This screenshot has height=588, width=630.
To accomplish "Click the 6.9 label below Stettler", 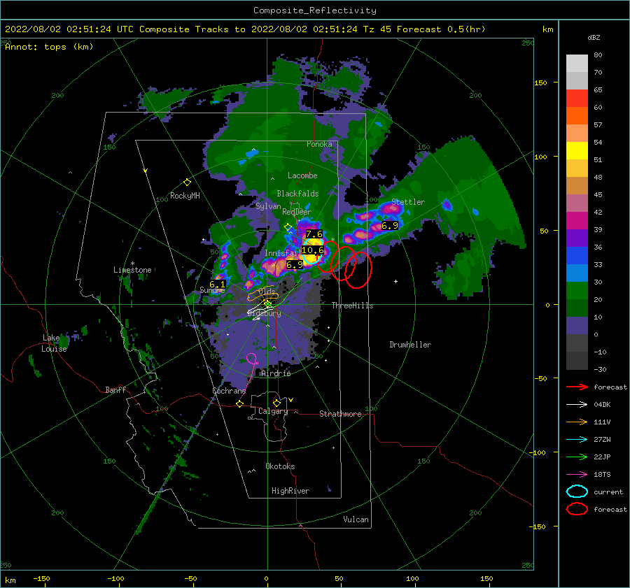I will (389, 225).
